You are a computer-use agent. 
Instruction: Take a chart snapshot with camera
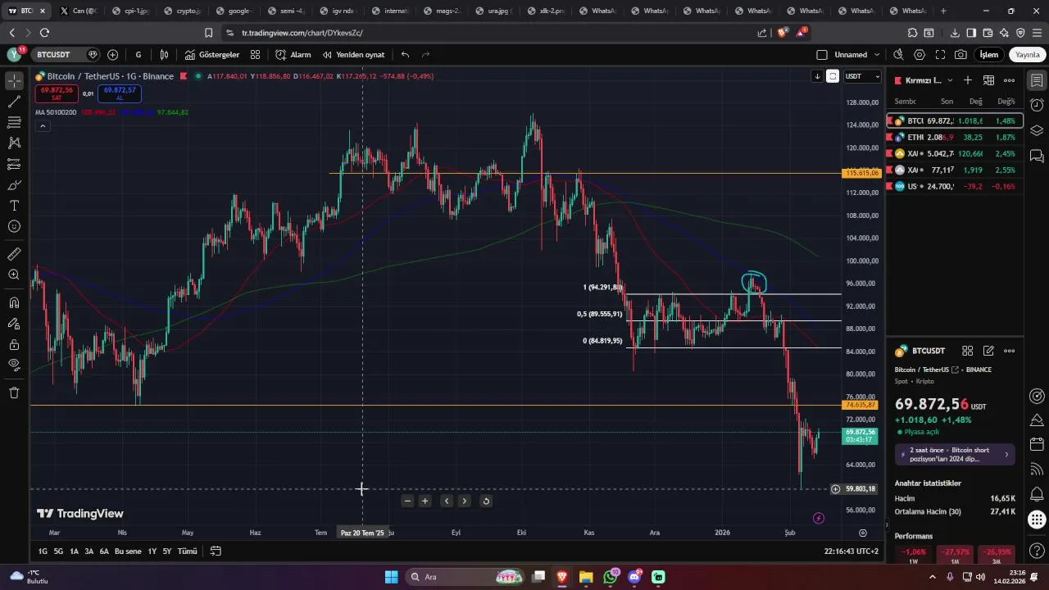click(960, 55)
